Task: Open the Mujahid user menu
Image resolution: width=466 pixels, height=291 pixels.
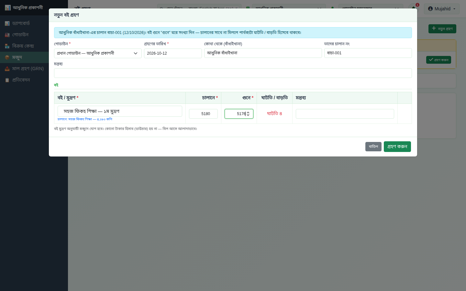Action: click(x=442, y=9)
